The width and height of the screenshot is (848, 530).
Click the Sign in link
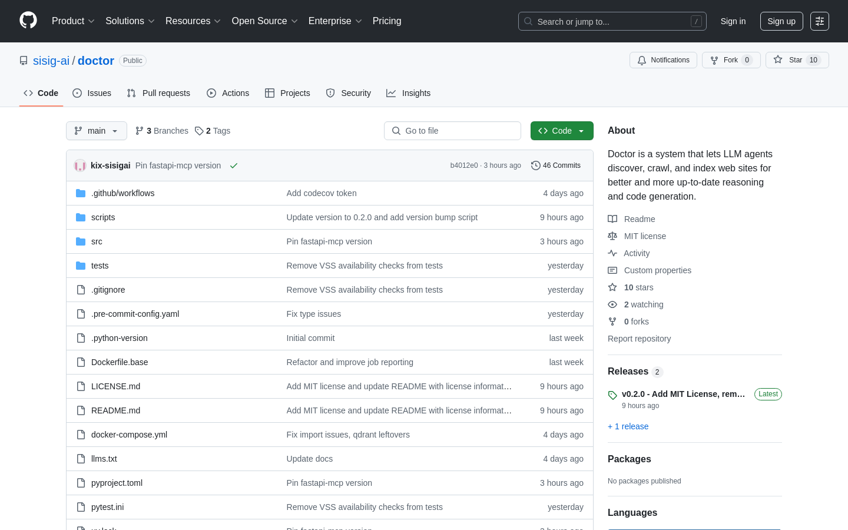tap(733, 21)
